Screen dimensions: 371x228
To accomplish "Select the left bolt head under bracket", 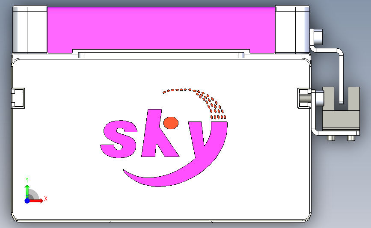I will (x=331, y=138).
